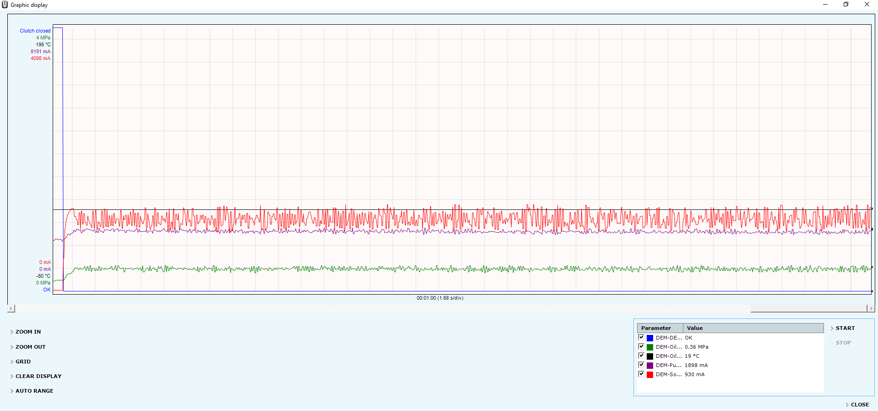The image size is (878, 411).
Task: Click the green oil pressure color swatch
Action: coord(649,347)
